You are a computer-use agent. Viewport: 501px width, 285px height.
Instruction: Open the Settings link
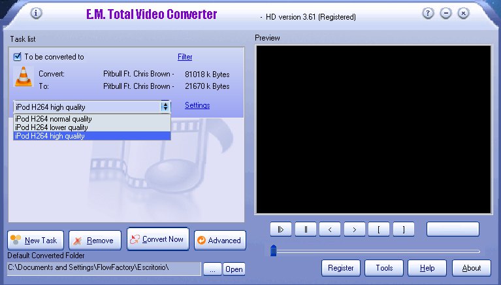197,105
